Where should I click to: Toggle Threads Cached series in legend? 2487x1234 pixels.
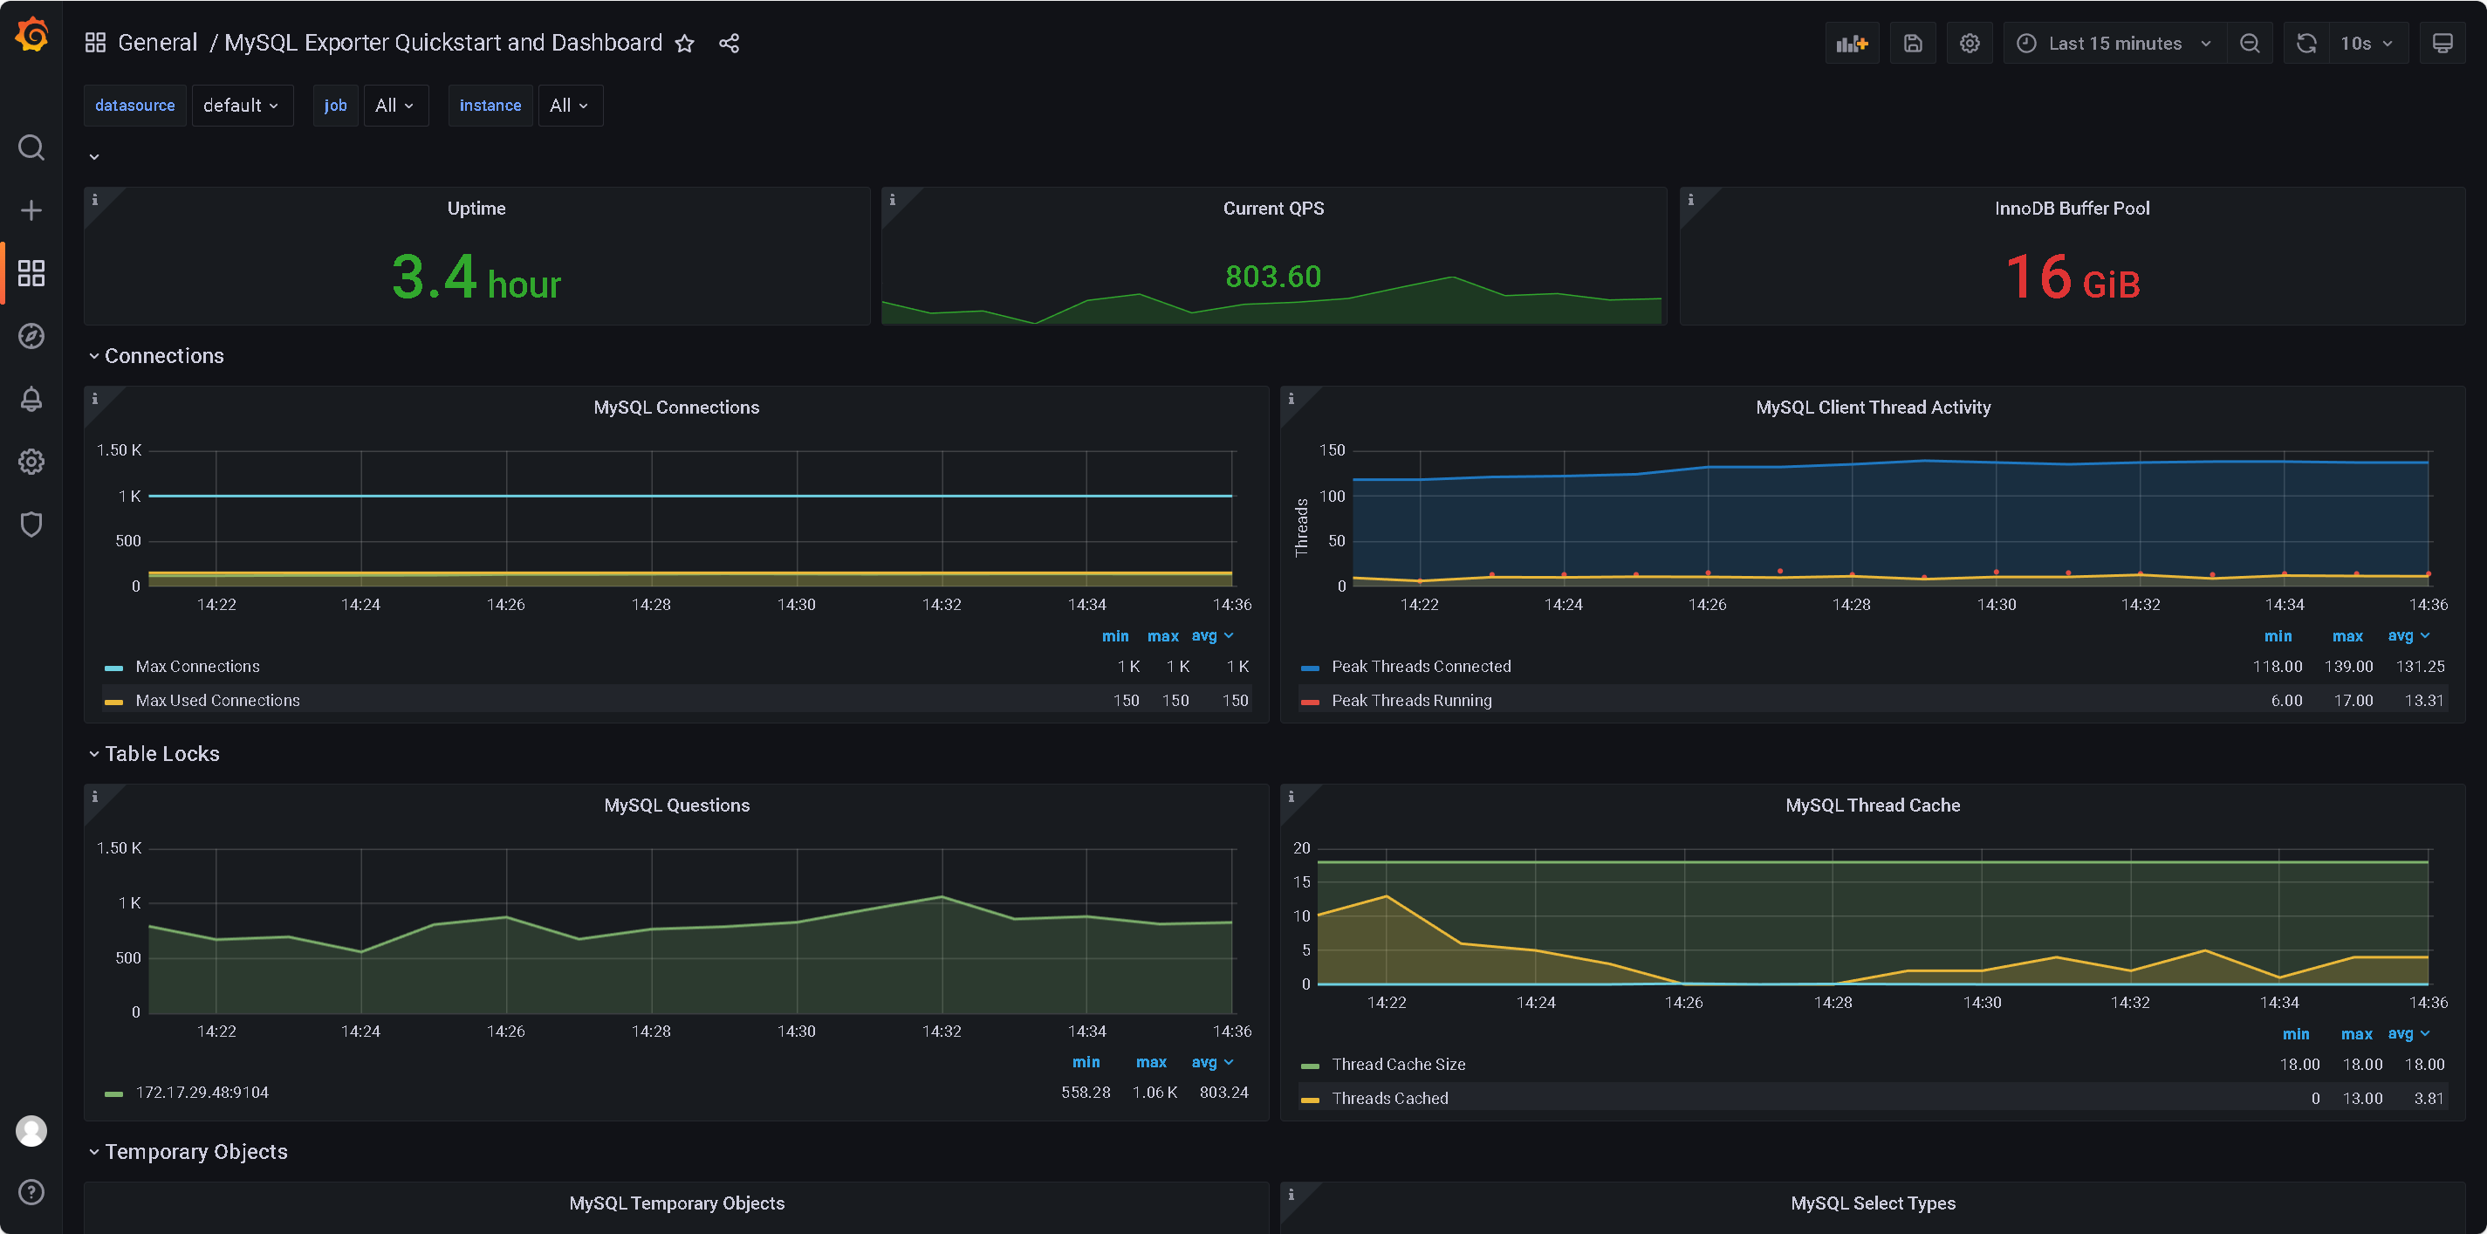tap(1388, 1098)
